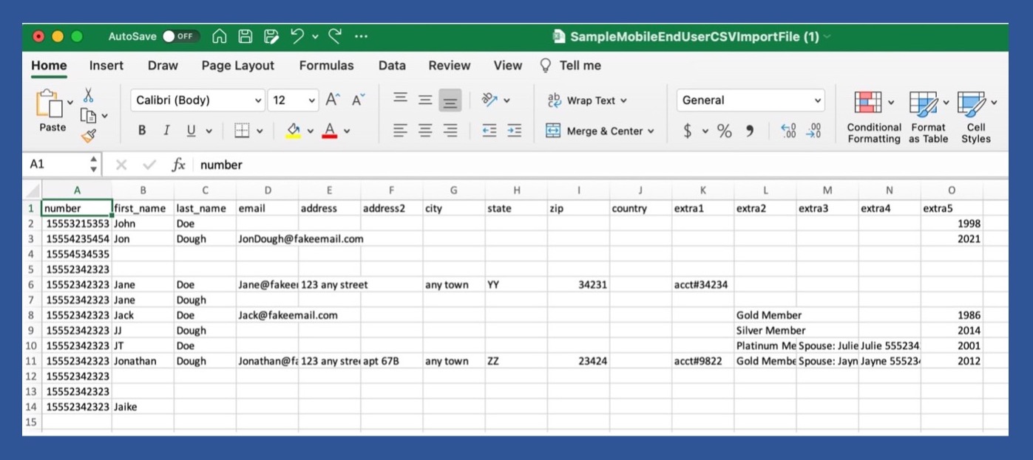Viewport: 1033px width, 460px height.
Task: Open the Review tab
Action: [449, 66]
